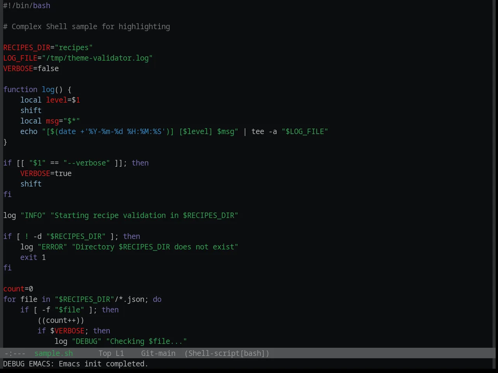Click the "/tmp/theme-validator.log" string
The image size is (498, 373).
pos(97,58)
